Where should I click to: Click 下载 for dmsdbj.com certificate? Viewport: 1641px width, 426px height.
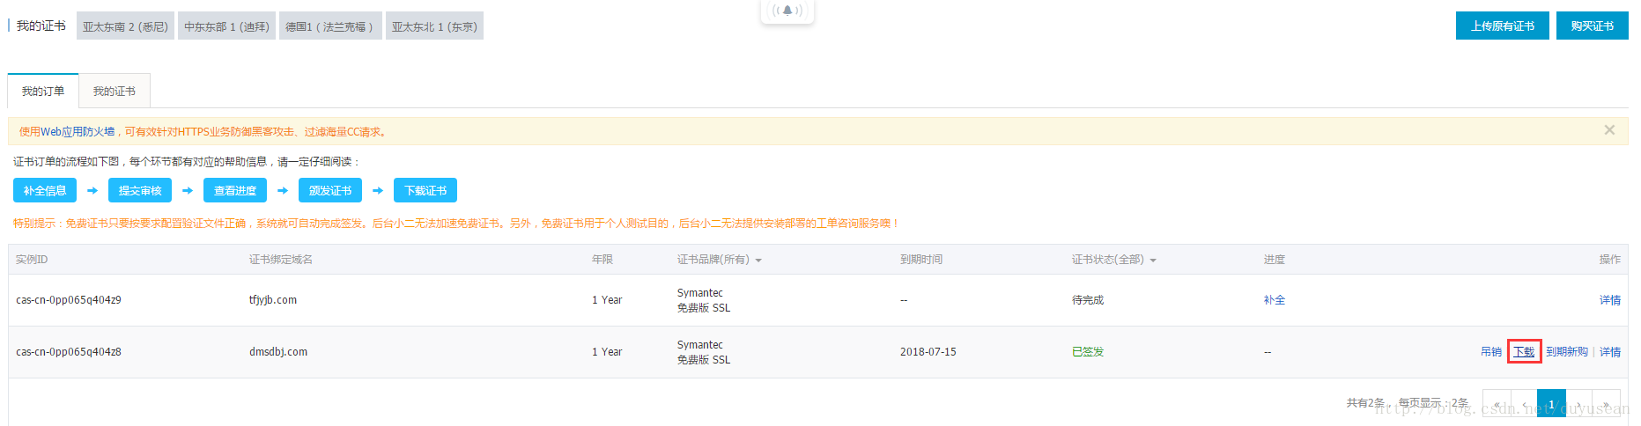tap(1524, 351)
